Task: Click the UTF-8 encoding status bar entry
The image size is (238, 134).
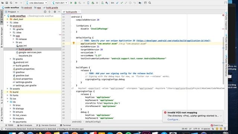Action: [196, 129]
